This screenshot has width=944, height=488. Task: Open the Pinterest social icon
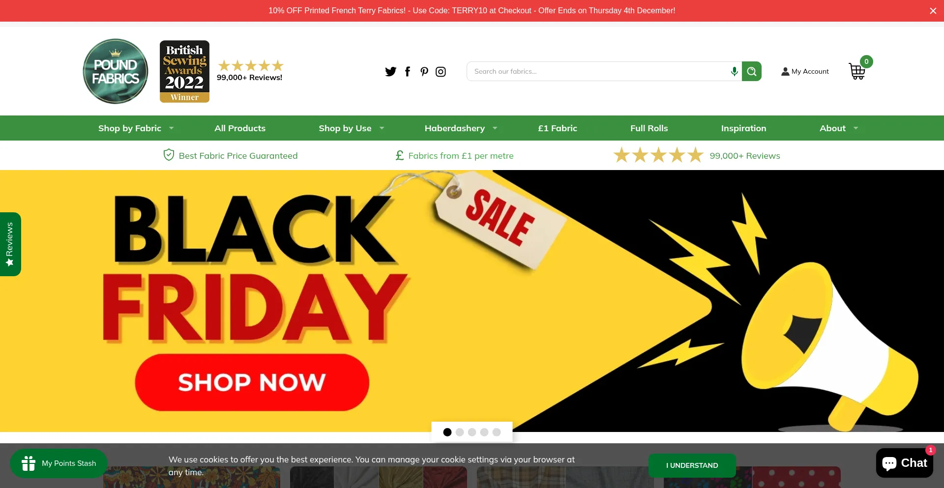click(424, 72)
